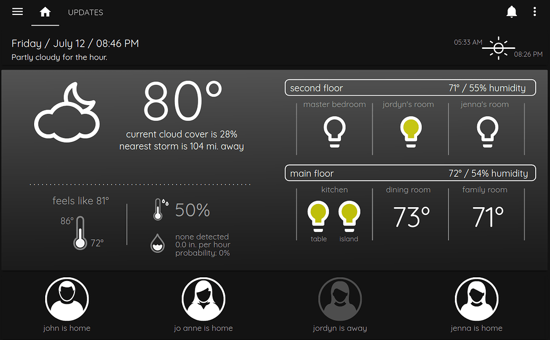Open the three-dot overflow menu
Image resolution: width=550 pixels, height=340 pixels.
click(x=534, y=11)
